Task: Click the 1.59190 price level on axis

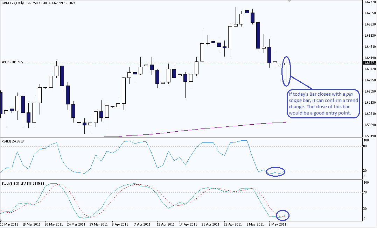Action: 369,136
